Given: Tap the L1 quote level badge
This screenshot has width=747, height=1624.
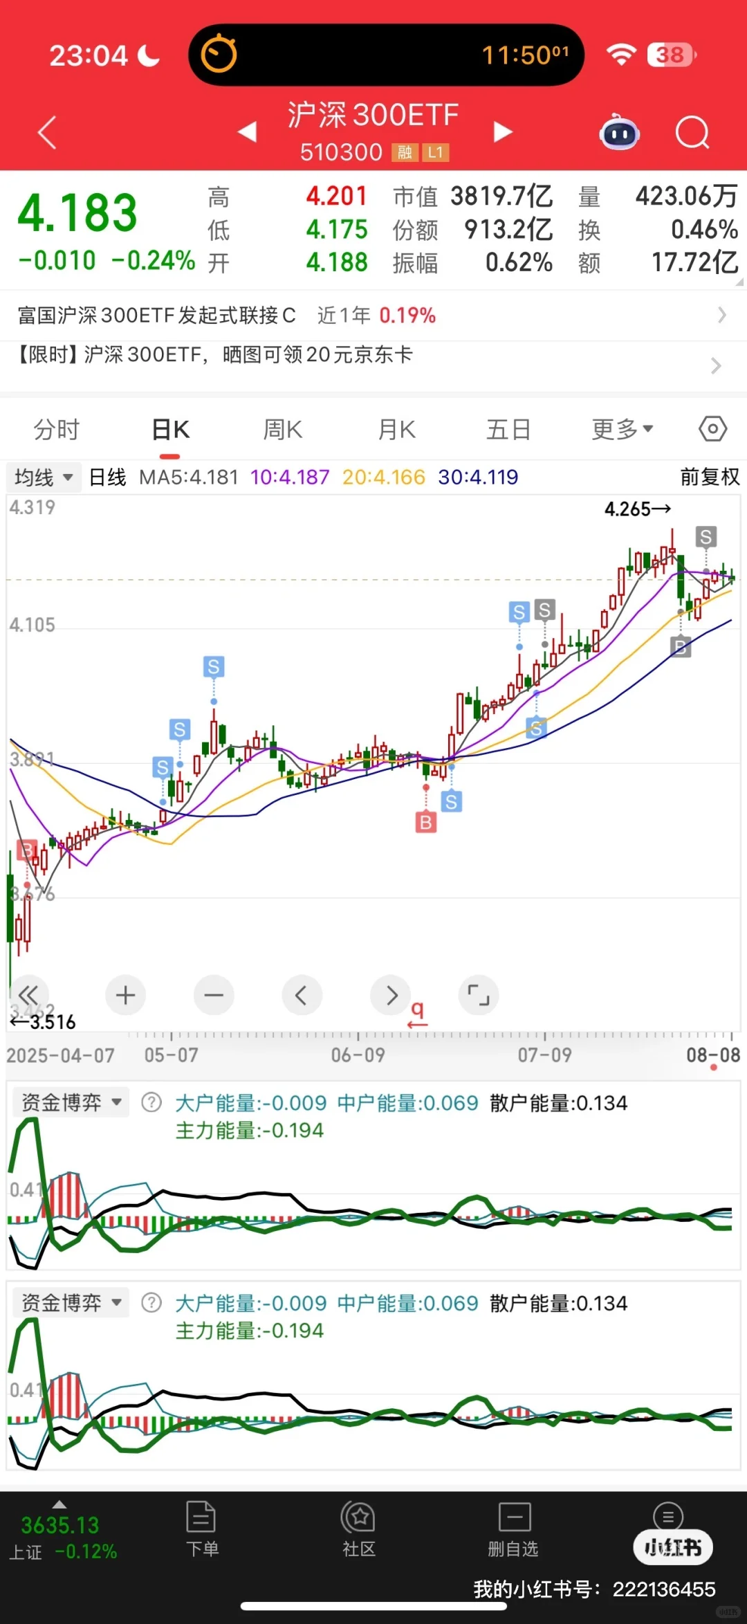Looking at the screenshot, I should point(435,152).
